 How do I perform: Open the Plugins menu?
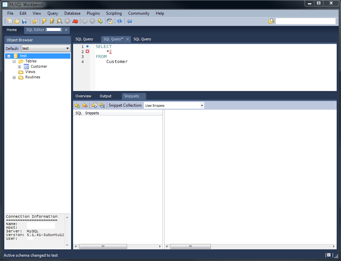(93, 13)
